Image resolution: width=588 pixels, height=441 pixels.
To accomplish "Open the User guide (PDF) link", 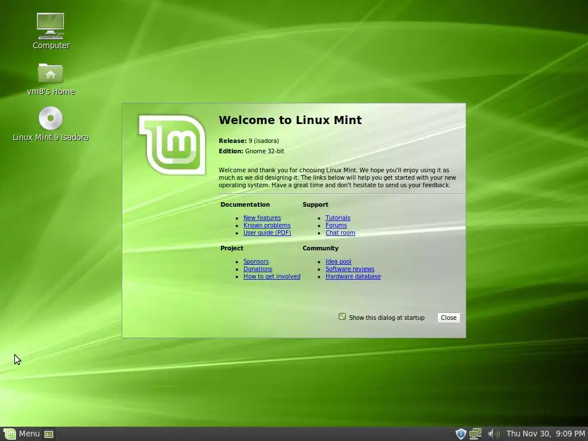I will pyautogui.click(x=267, y=233).
